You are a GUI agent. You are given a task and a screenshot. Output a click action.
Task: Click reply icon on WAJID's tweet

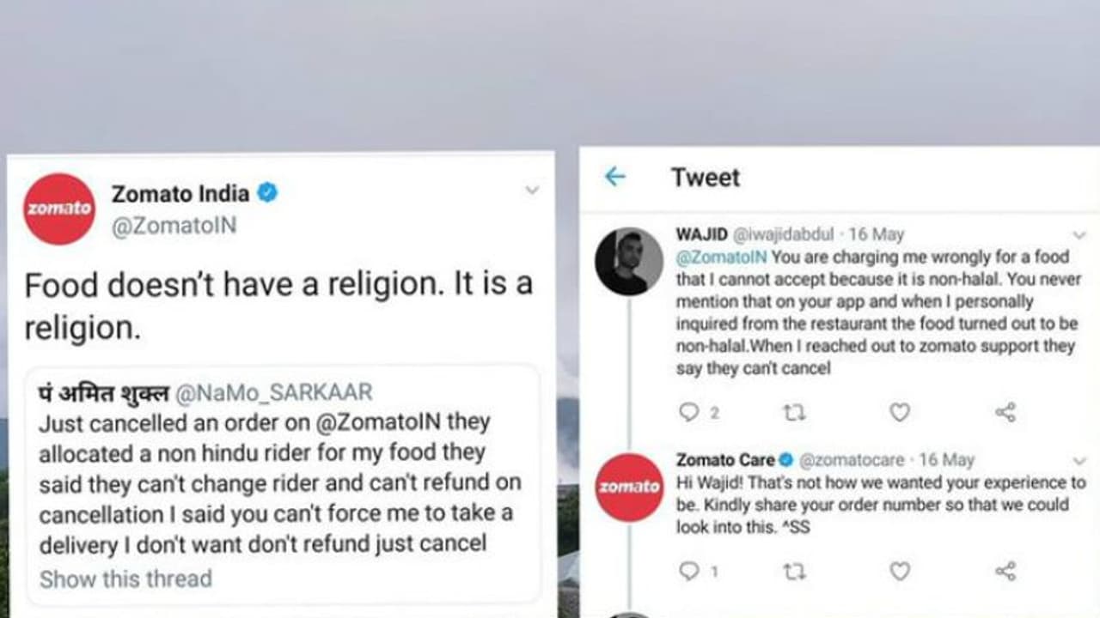(689, 413)
